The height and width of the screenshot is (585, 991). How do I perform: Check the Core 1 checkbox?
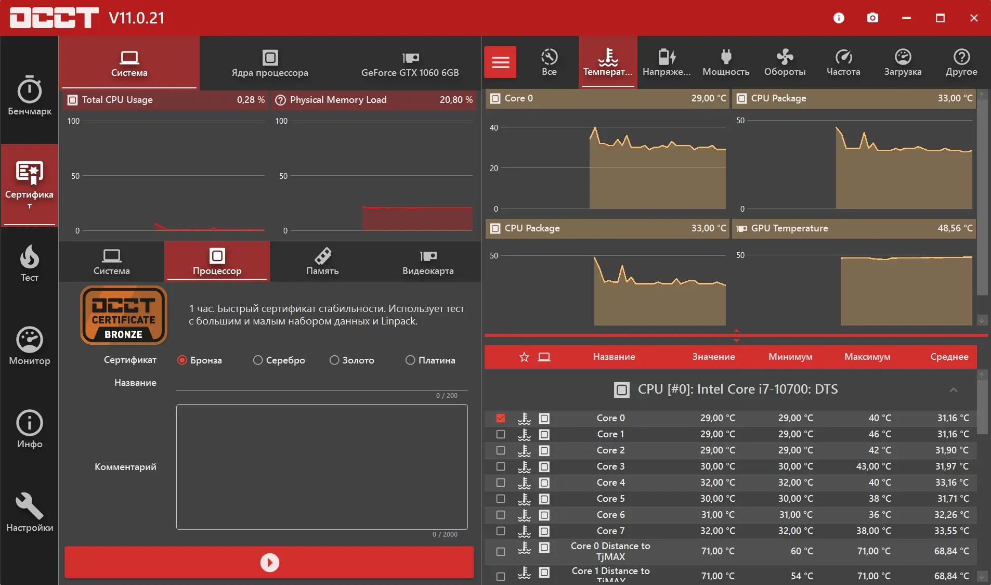(501, 434)
